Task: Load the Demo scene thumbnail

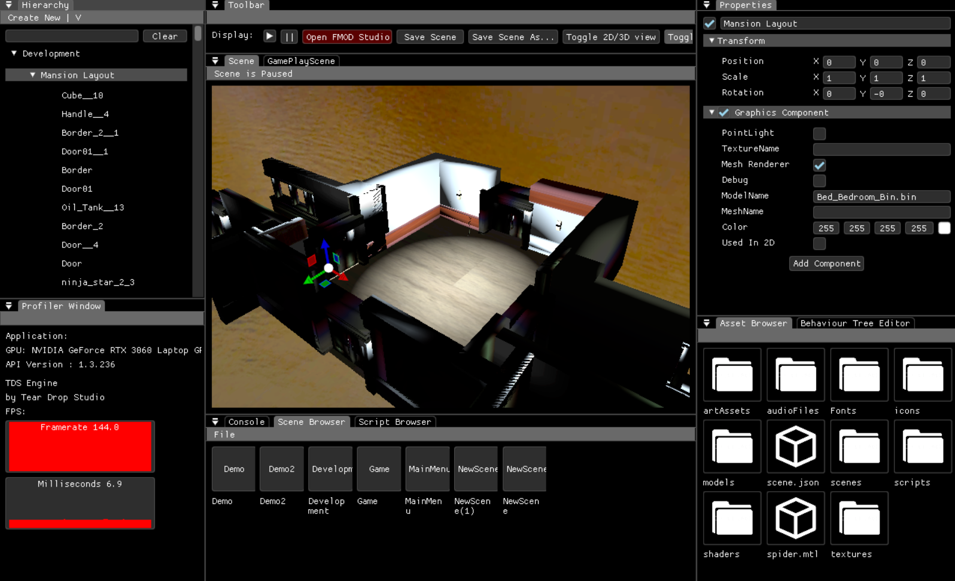Action: (233, 469)
